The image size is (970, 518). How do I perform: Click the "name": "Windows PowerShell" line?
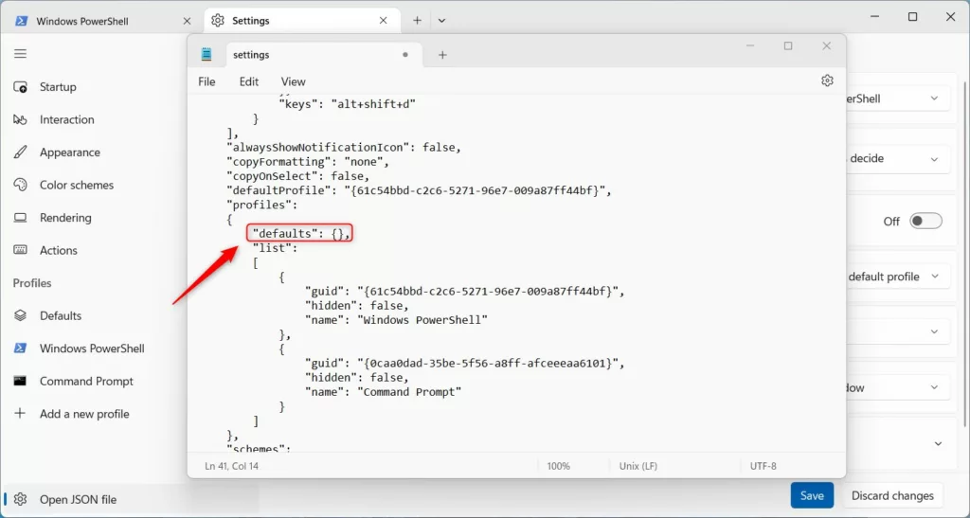click(x=396, y=320)
